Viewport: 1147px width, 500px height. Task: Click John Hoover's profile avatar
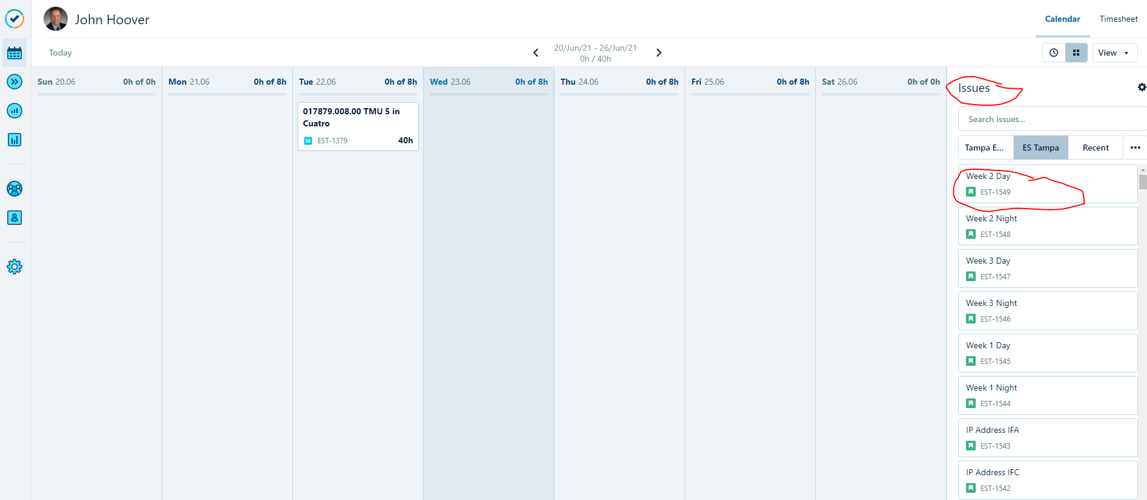click(56, 19)
